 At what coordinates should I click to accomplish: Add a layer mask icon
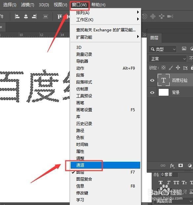pyautogui.click(x=180, y=165)
